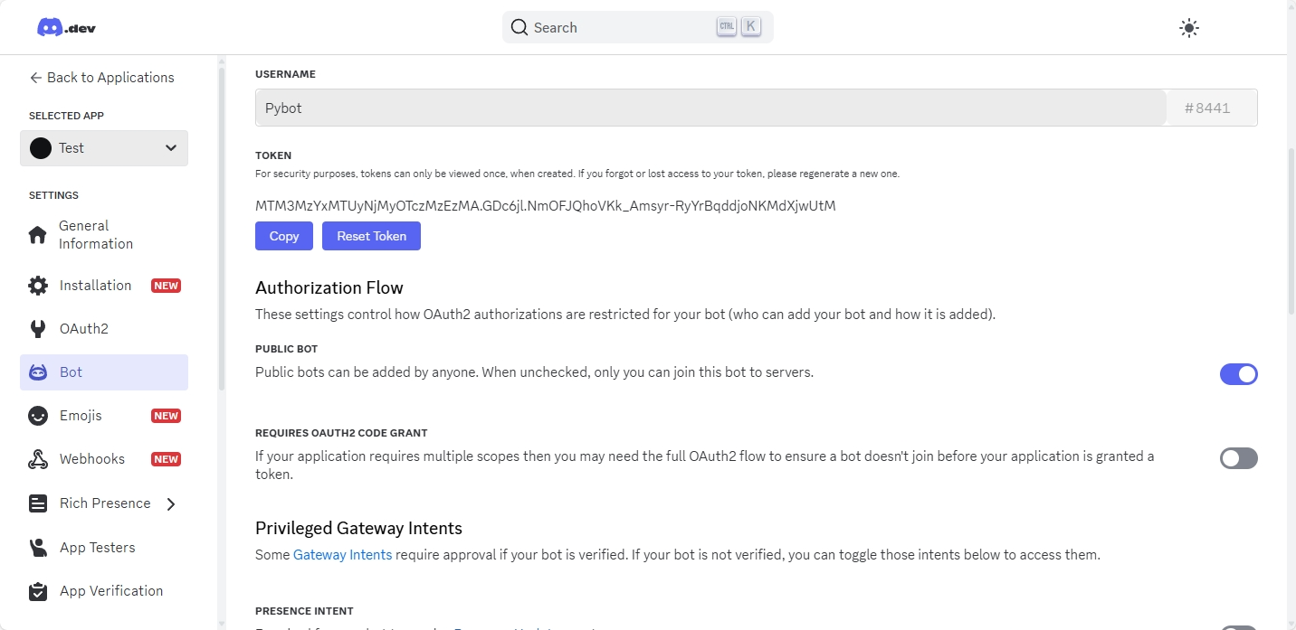Click the Installation gear icon
The width and height of the screenshot is (1296, 630).
pyautogui.click(x=38, y=286)
